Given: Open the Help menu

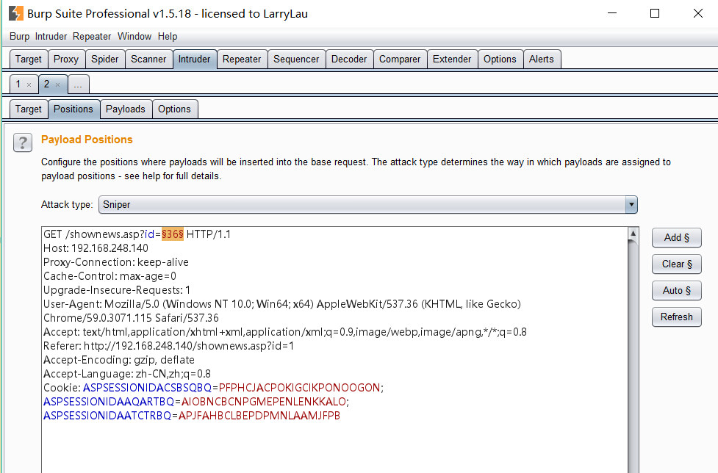Looking at the screenshot, I should coord(168,36).
